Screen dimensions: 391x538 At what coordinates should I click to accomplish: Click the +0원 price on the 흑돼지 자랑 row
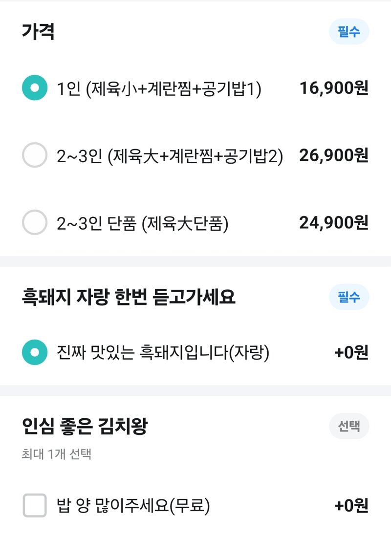pyautogui.click(x=351, y=352)
